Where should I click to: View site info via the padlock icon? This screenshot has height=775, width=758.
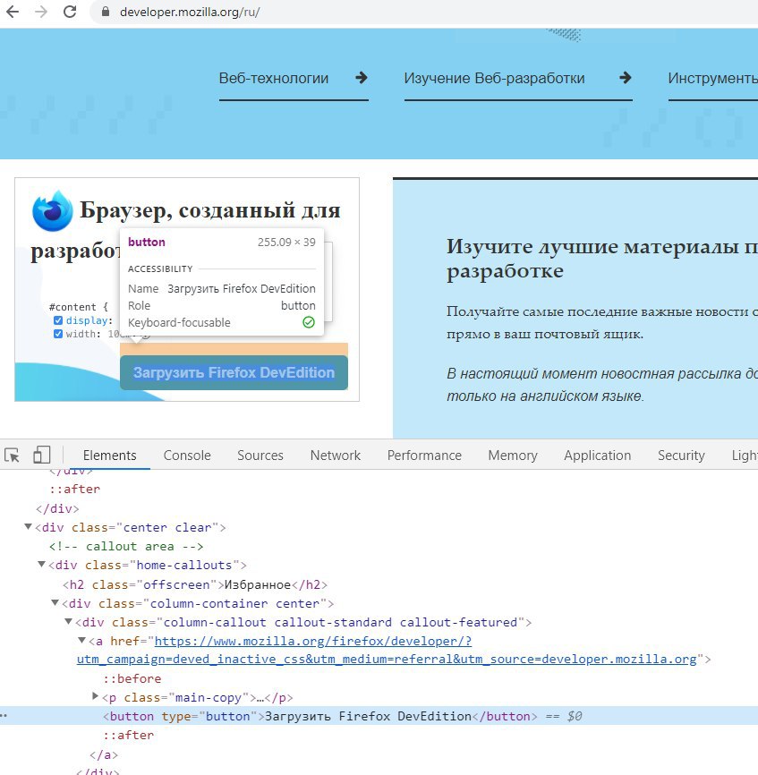tap(106, 12)
